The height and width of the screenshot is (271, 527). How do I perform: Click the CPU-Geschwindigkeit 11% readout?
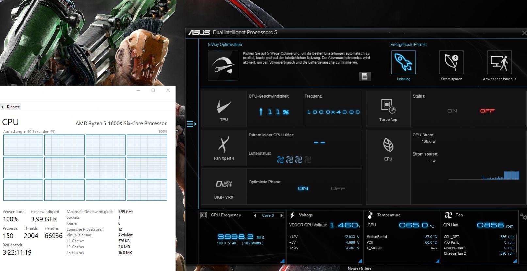pyautogui.click(x=274, y=112)
